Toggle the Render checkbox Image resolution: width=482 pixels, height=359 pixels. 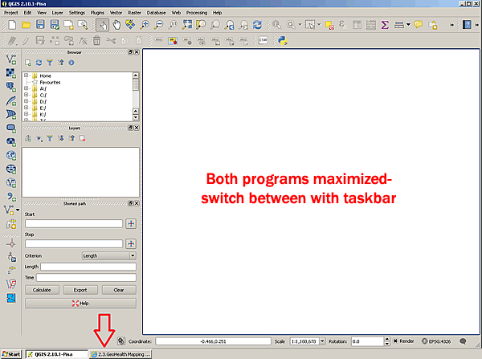coord(395,341)
